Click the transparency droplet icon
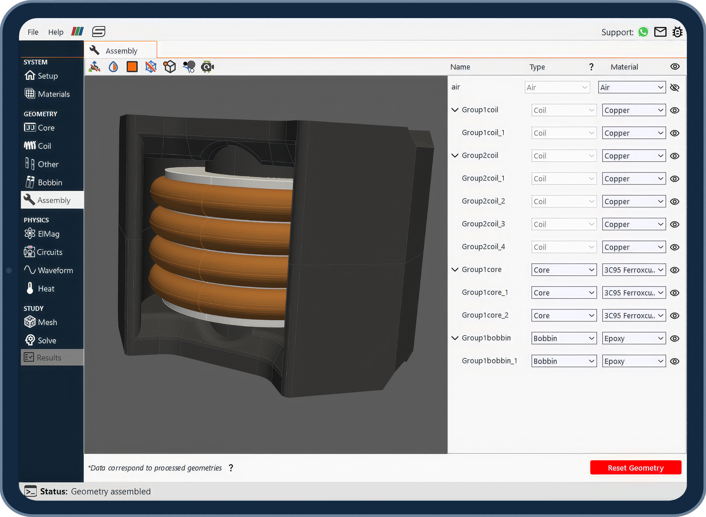This screenshot has width=706, height=517. pyautogui.click(x=113, y=66)
